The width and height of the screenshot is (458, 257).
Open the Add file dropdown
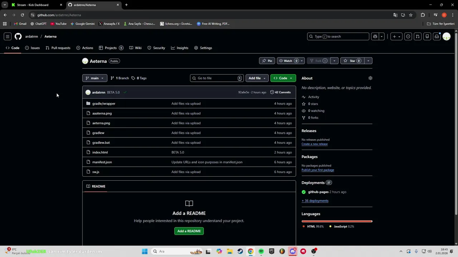click(257, 78)
